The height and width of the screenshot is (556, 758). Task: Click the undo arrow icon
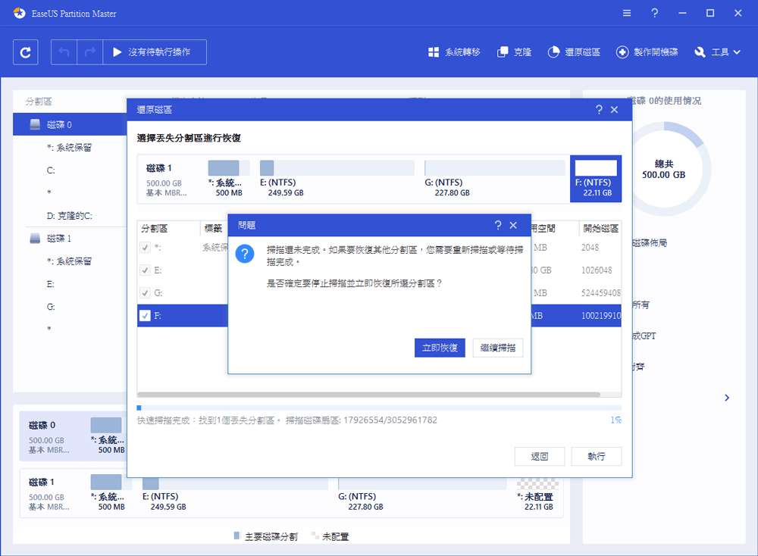64,52
